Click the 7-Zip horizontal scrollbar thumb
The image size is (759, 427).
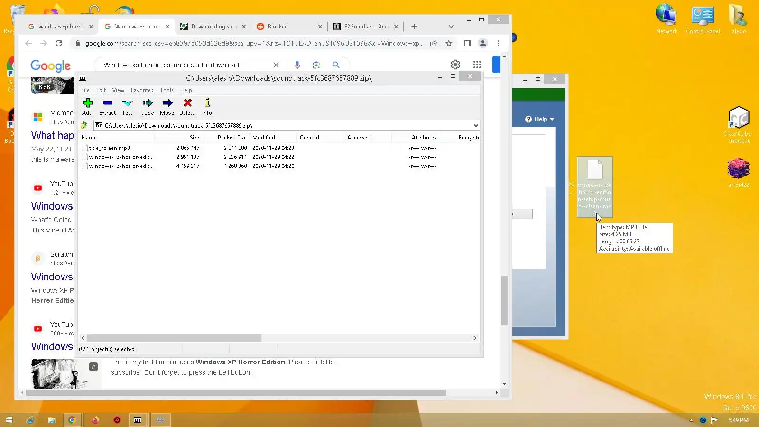tap(174, 338)
